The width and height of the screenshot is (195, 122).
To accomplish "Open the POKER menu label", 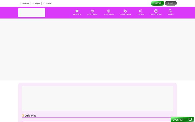I will pyautogui.click(x=171, y=15).
